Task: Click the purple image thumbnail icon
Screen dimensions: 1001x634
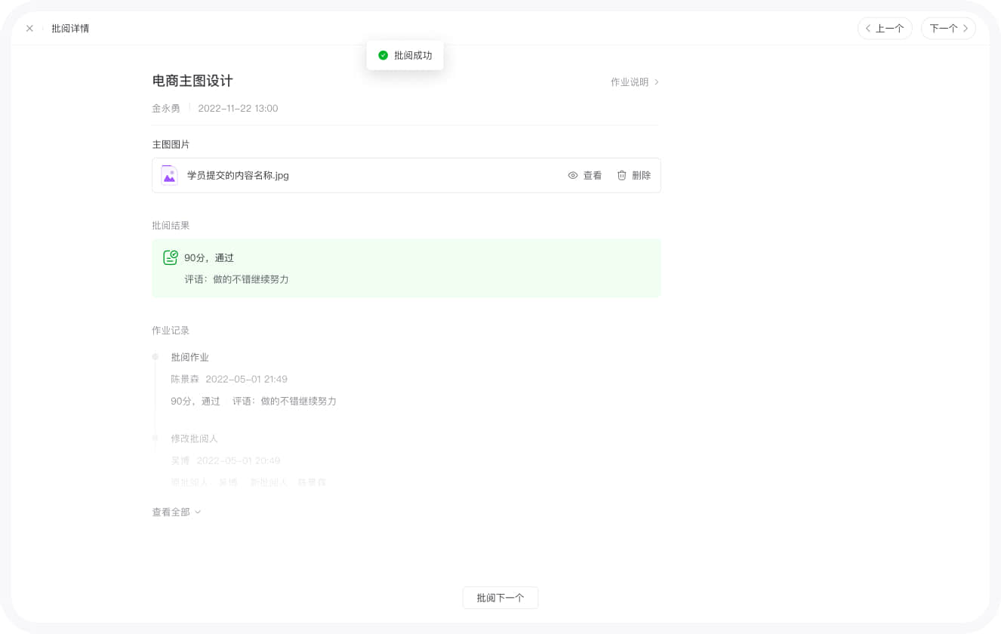Action: pos(168,174)
